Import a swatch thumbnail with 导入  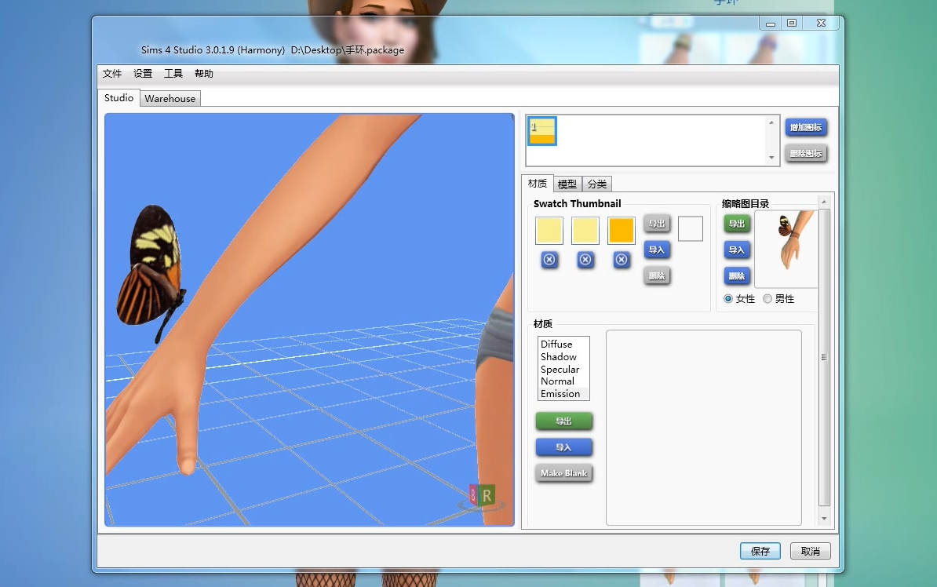[x=657, y=250]
